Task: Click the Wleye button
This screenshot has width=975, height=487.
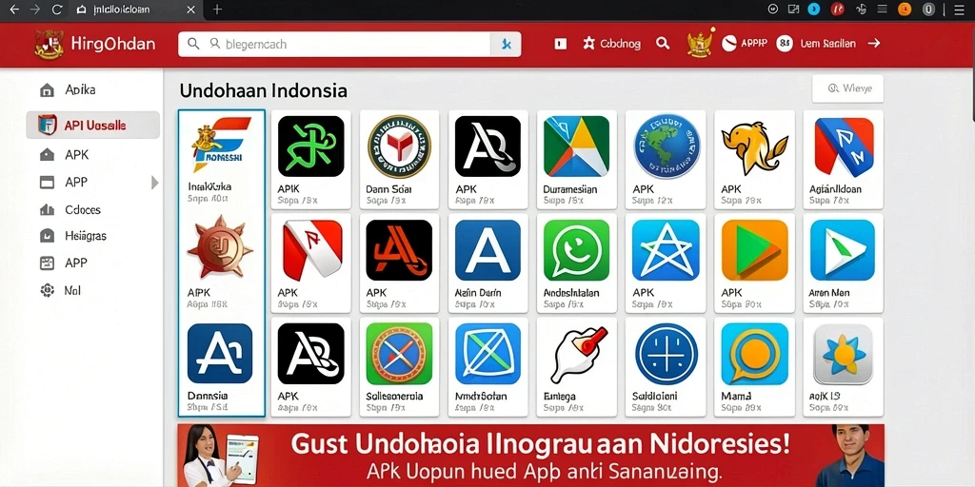Action: tap(847, 88)
